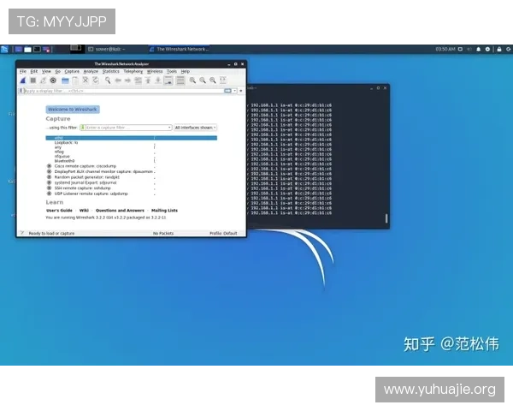Open the Questions and Answers link
The width and height of the screenshot is (513, 411).
click(120, 211)
